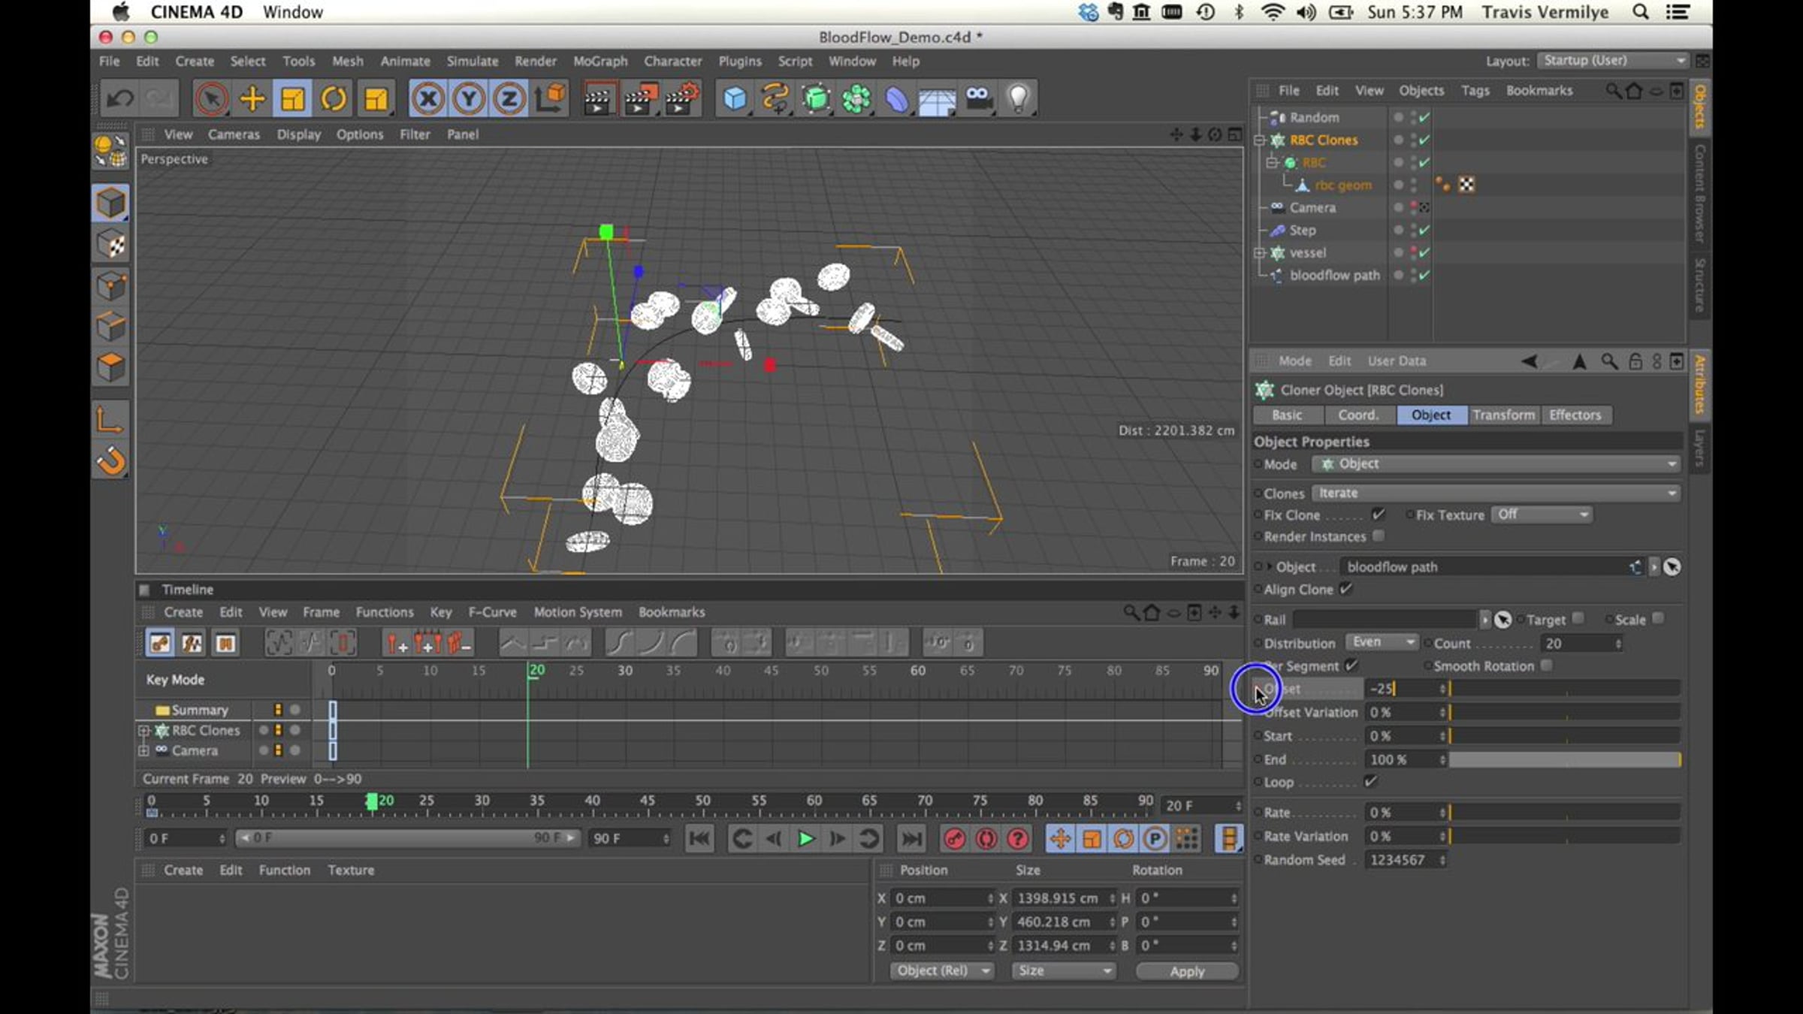
Task: Switch to the Effectors tab
Action: tap(1575, 415)
